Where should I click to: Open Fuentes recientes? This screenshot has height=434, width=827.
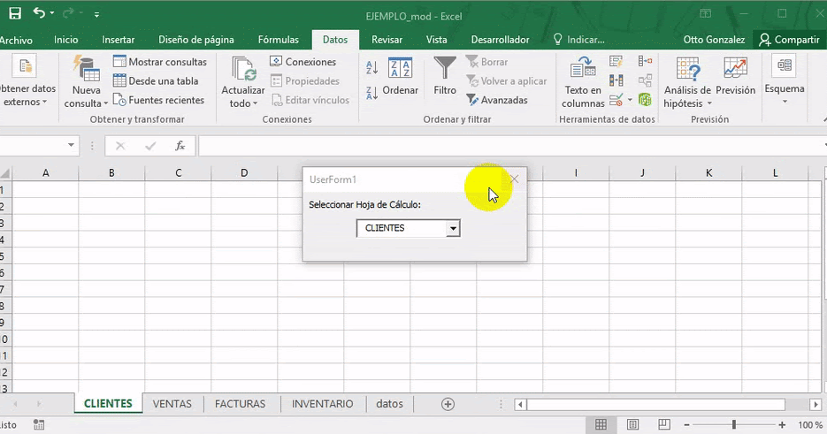pos(158,100)
